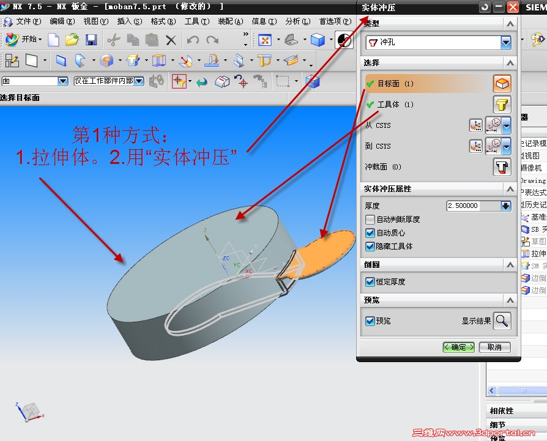Click the Sketch icon in sheet metal toolbar

[x=12, y=61]
